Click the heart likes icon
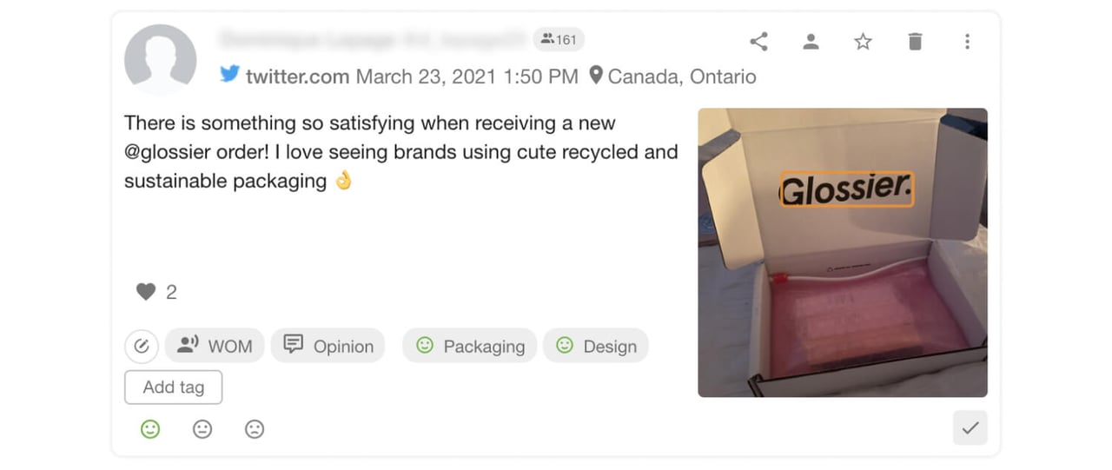This screenshot has height=470, width=1112. pos(145,292)
